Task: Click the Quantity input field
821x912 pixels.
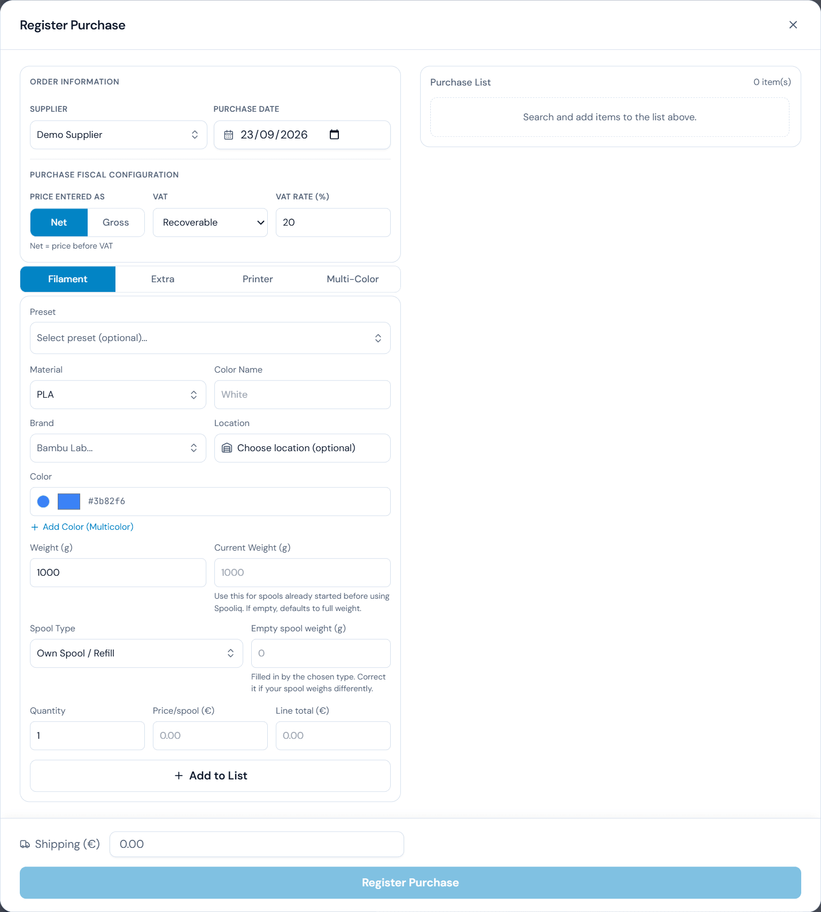Action: [87, 736]
